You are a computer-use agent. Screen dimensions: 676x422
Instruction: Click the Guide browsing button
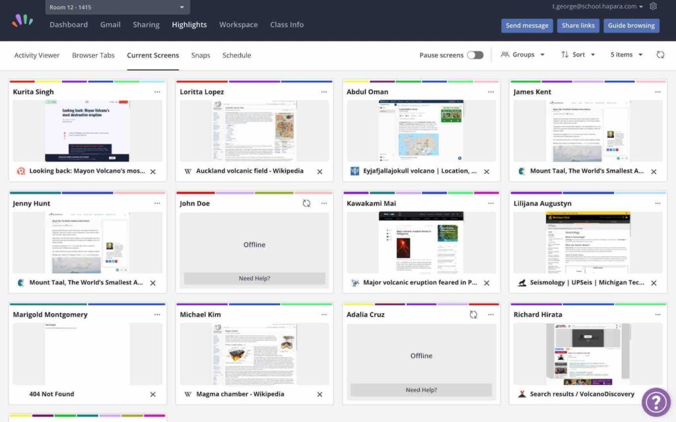tap(631, 26)
